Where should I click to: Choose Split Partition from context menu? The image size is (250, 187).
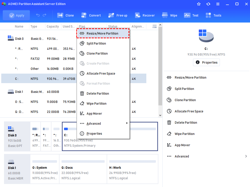[x=96, y=43]
